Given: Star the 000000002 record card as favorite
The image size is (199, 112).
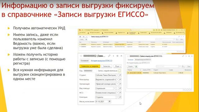Looking at the screenshot, I should pyautogui.click(x=81, y=56).
